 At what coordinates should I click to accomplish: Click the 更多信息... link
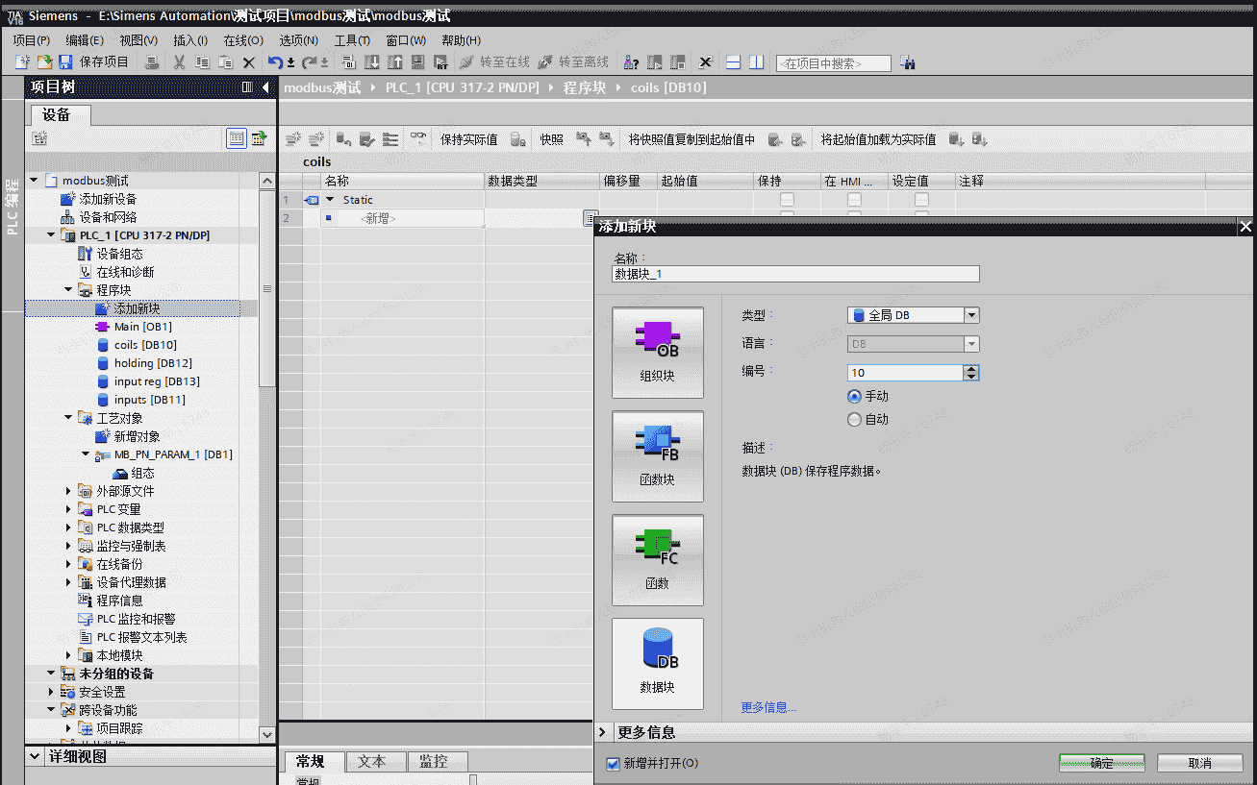point(768,707)
